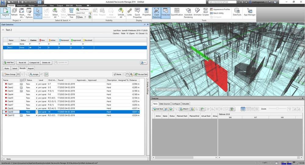The width and height of the screenshot is (305, 165).
Task: Switch to the Rules tab in Clash Detective
Action: [7, 68]
